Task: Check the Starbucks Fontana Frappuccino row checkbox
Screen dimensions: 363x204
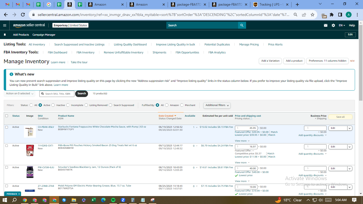Action: click(7, 127)
